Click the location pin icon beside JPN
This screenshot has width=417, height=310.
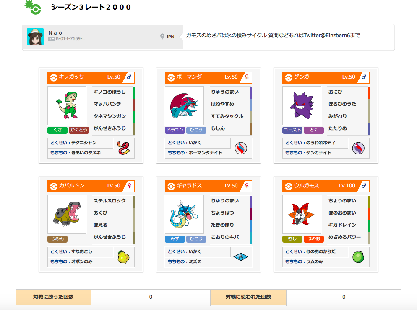[162, 36]
